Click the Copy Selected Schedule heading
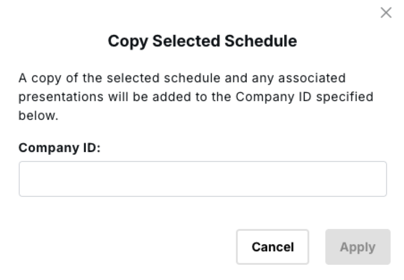 [202, 41]
